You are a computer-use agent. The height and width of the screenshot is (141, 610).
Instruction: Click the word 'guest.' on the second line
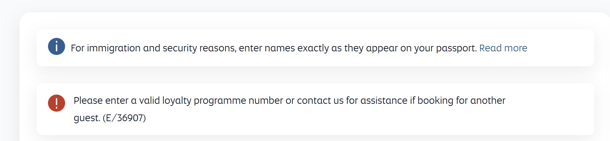tap(87, 118)
